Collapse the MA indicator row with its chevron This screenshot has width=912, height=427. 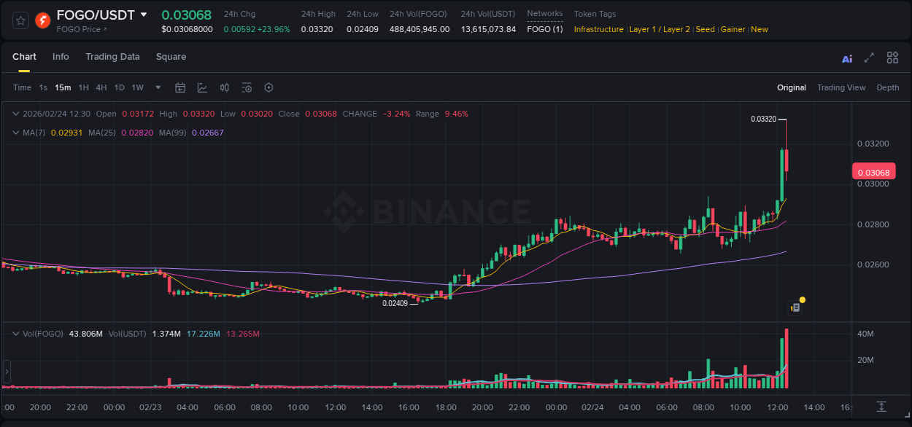(x=16, y=133)
